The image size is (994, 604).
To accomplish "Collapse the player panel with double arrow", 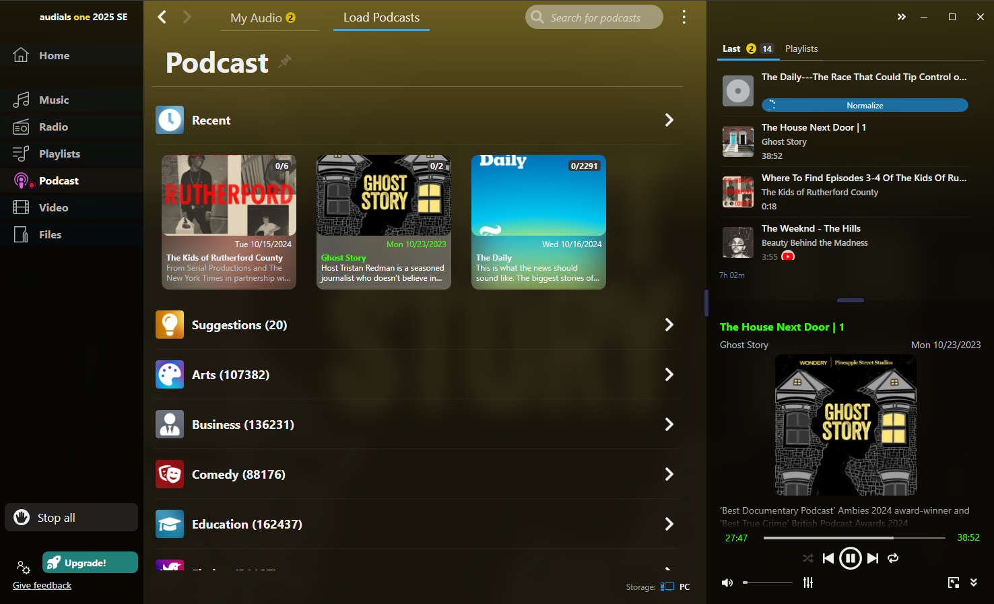I will pyautogui.click(x=902, y=17).
